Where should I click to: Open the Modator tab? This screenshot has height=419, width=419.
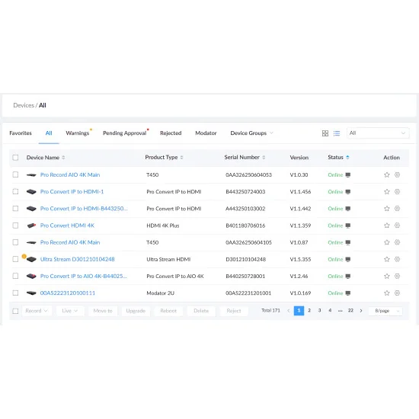(206, 133)
